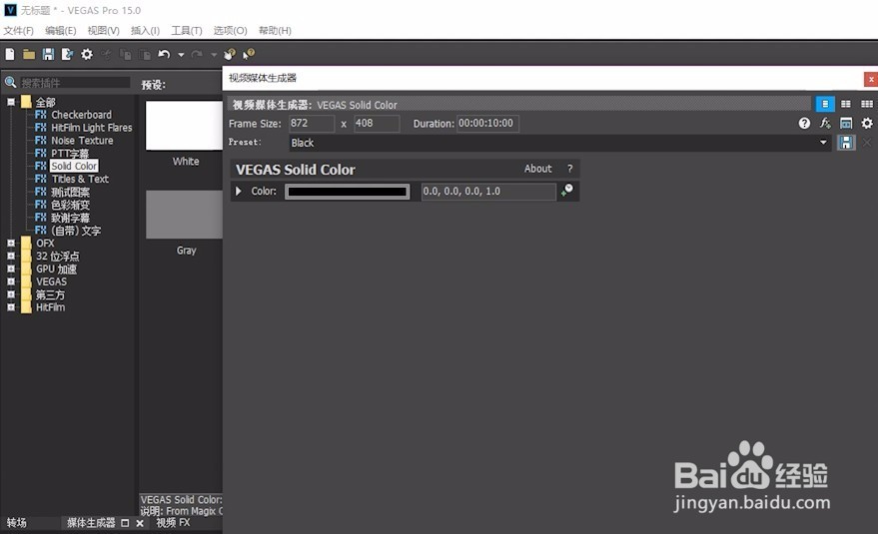Open the 工具(T) menu

(187, 31)
